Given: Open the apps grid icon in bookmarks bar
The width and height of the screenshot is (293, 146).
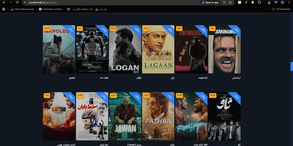Looking at the screenshot, I should click(x=4, y=9).
